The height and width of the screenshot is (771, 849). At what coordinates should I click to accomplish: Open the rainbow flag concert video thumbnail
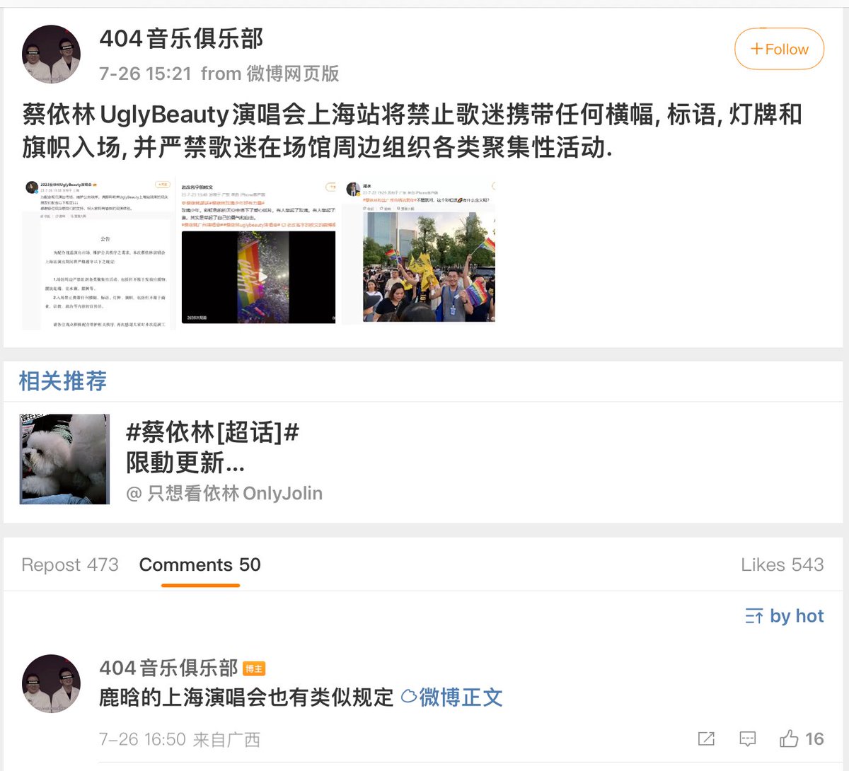point(258,254)
